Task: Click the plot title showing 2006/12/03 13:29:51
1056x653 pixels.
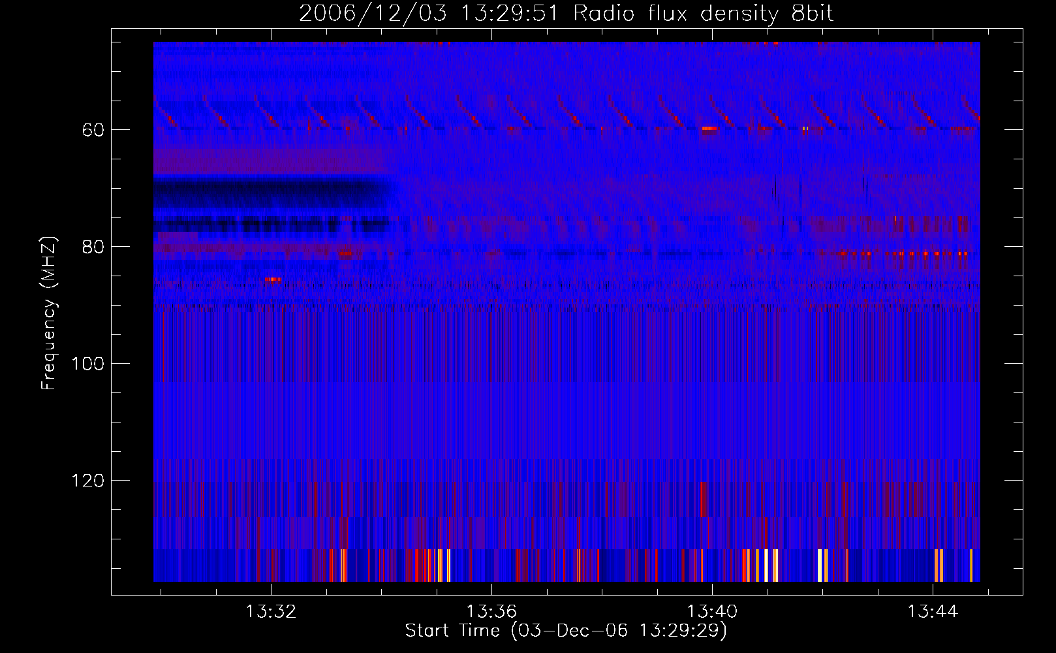Action: click(566, 14)
